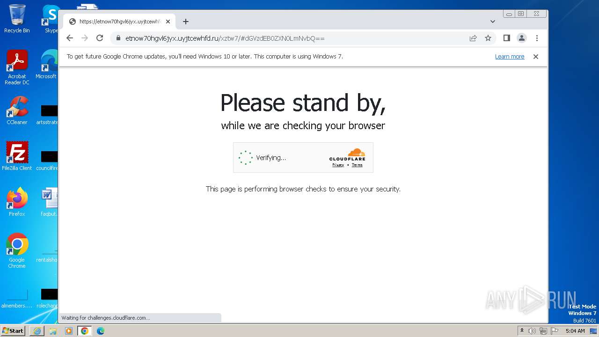Open Firefox desktop shortcut
Screen dimensions: 599x337
pyautogui.click(x=17, y=202)
